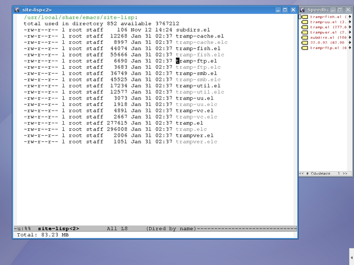This screenshot has height=265, width=354.
Task: Click the site-lisp<2> buffer name in mode line
Action: tap(58, 229)
